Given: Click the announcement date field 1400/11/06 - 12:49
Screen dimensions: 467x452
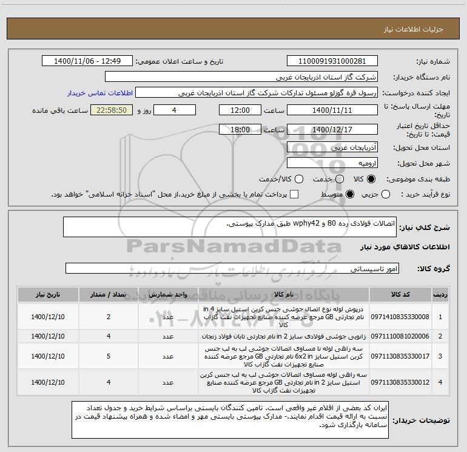Looking at the screenshot, I should (87, 61).
